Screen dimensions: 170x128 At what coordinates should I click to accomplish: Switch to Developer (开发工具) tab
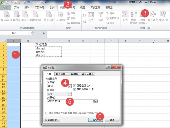[95, 7]
